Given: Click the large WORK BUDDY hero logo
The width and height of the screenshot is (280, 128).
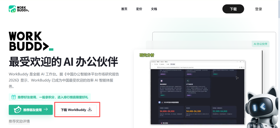Looking at the screenshot, I should click(x=31, y=41).
